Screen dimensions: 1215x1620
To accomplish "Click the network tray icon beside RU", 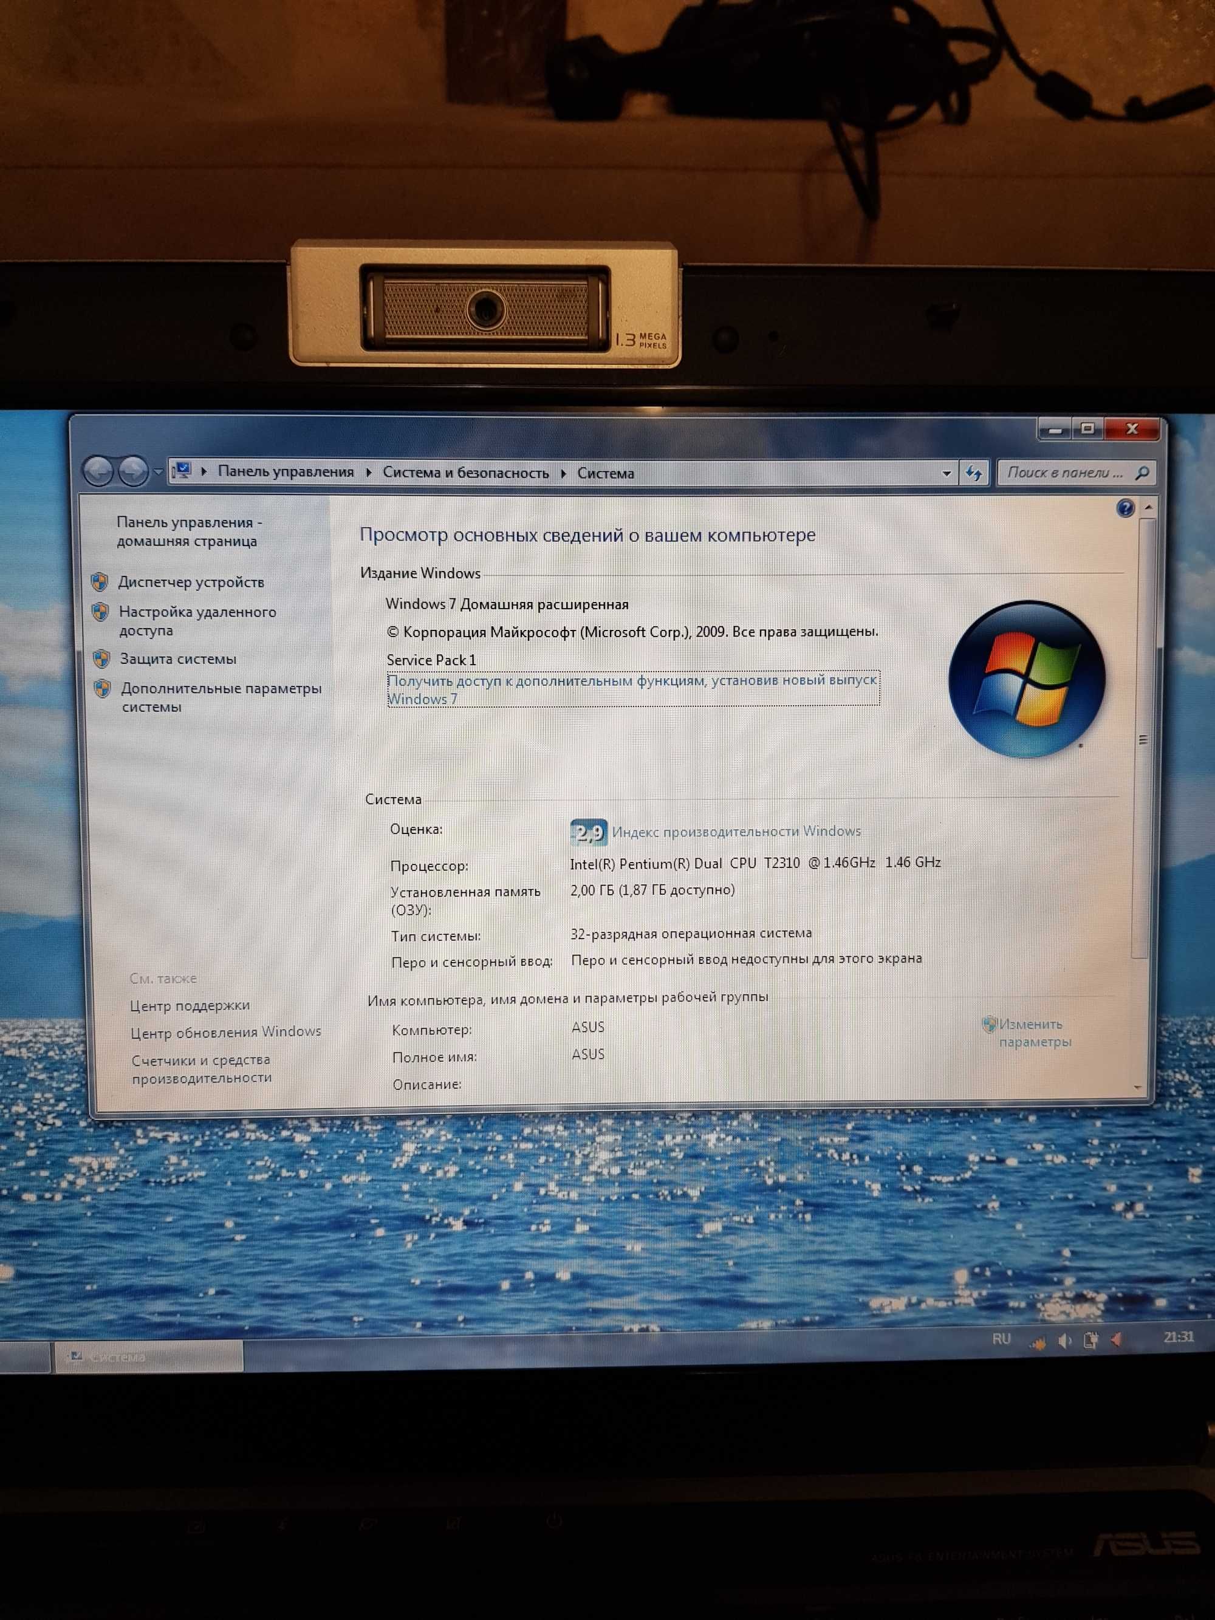I will point(1038,1342).
